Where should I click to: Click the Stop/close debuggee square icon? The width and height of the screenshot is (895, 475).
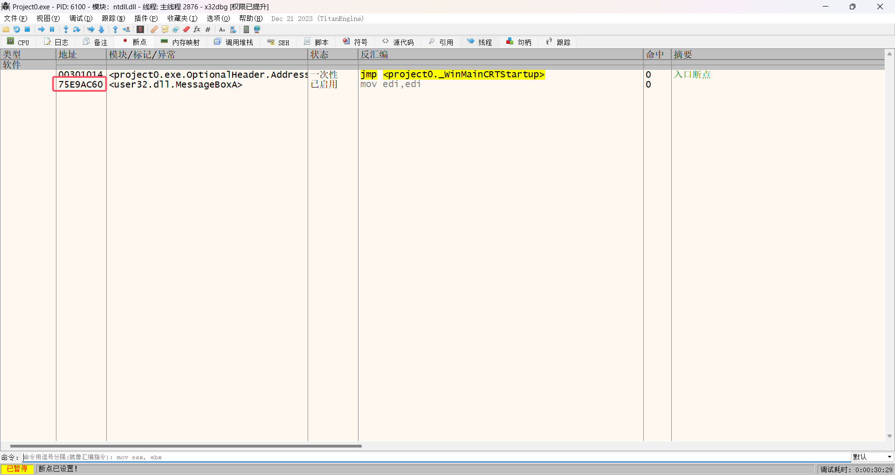[x=28, y=29]
